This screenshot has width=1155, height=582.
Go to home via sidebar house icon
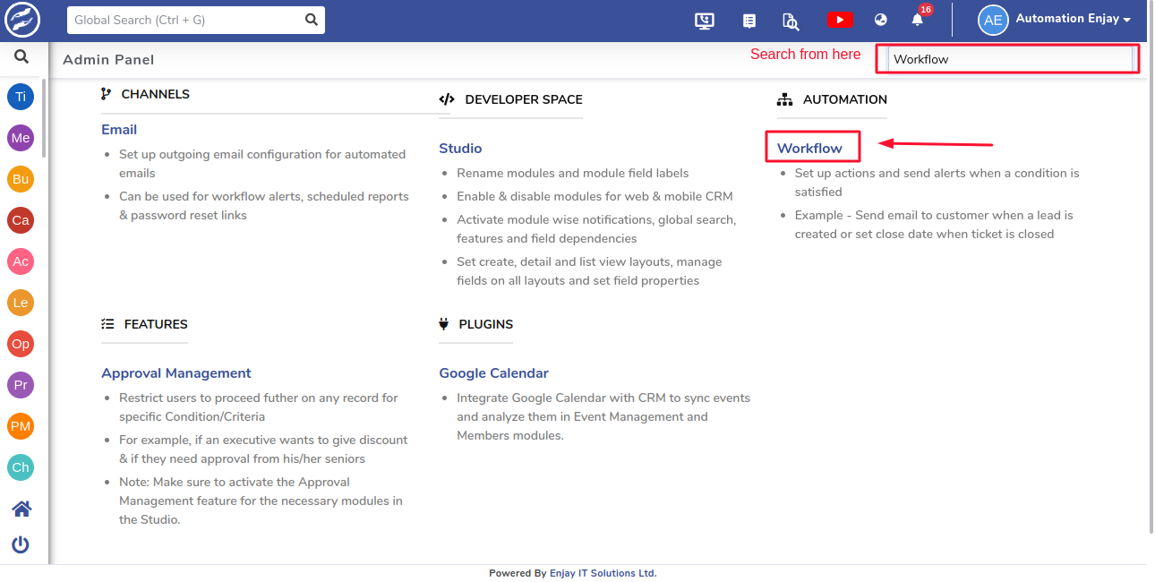tap(21, 509)
